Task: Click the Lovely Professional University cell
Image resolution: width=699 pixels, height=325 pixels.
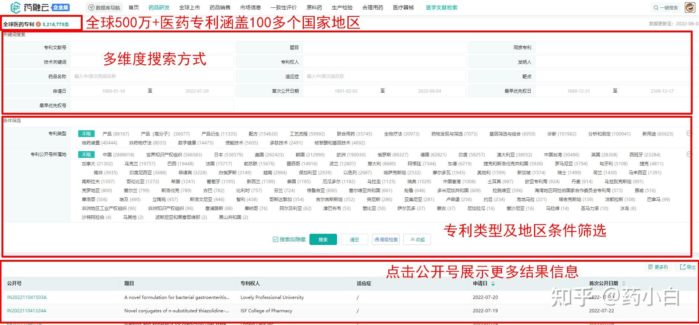Action: [272, 297]
